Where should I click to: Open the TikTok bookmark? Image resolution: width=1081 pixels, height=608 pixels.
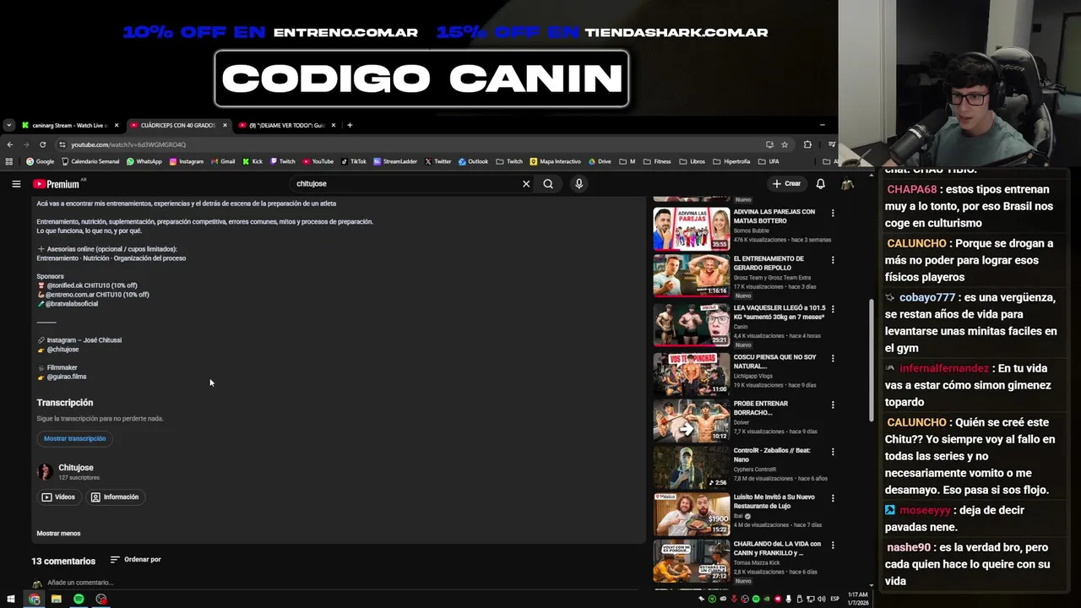[354, 161]
